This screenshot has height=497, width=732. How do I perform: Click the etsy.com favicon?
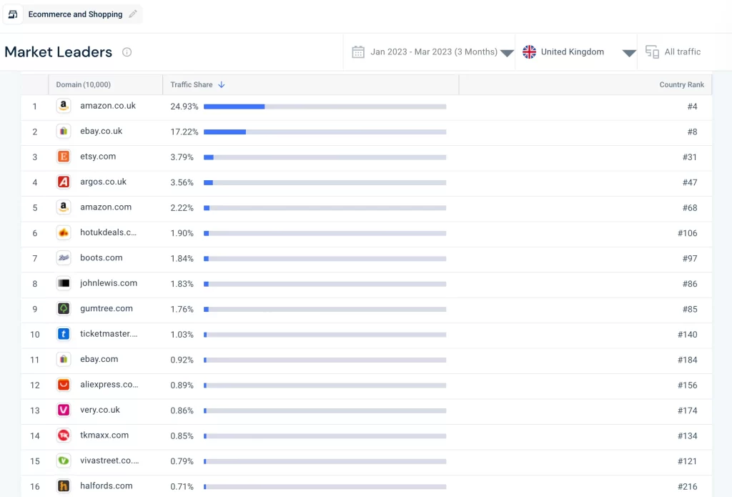[64, 157]
